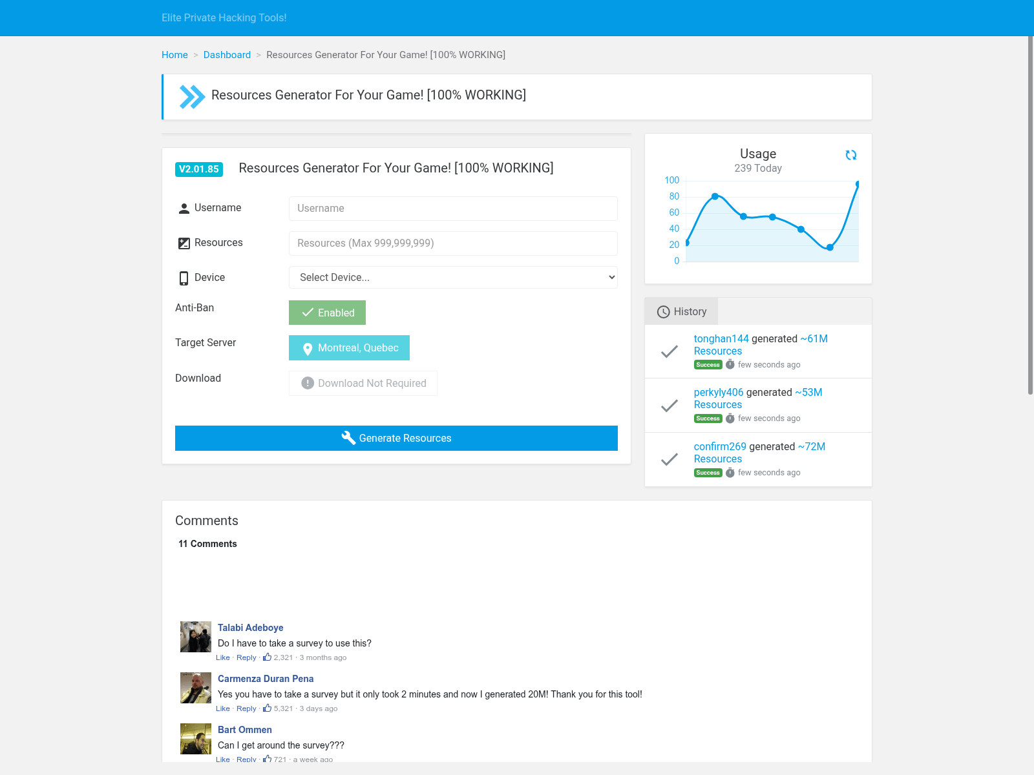Viewport: 1034px width, 775px height.
Task: Click thumbs-up icon on Carmenza Duran Pena comment
Action: tap(267, 708)
